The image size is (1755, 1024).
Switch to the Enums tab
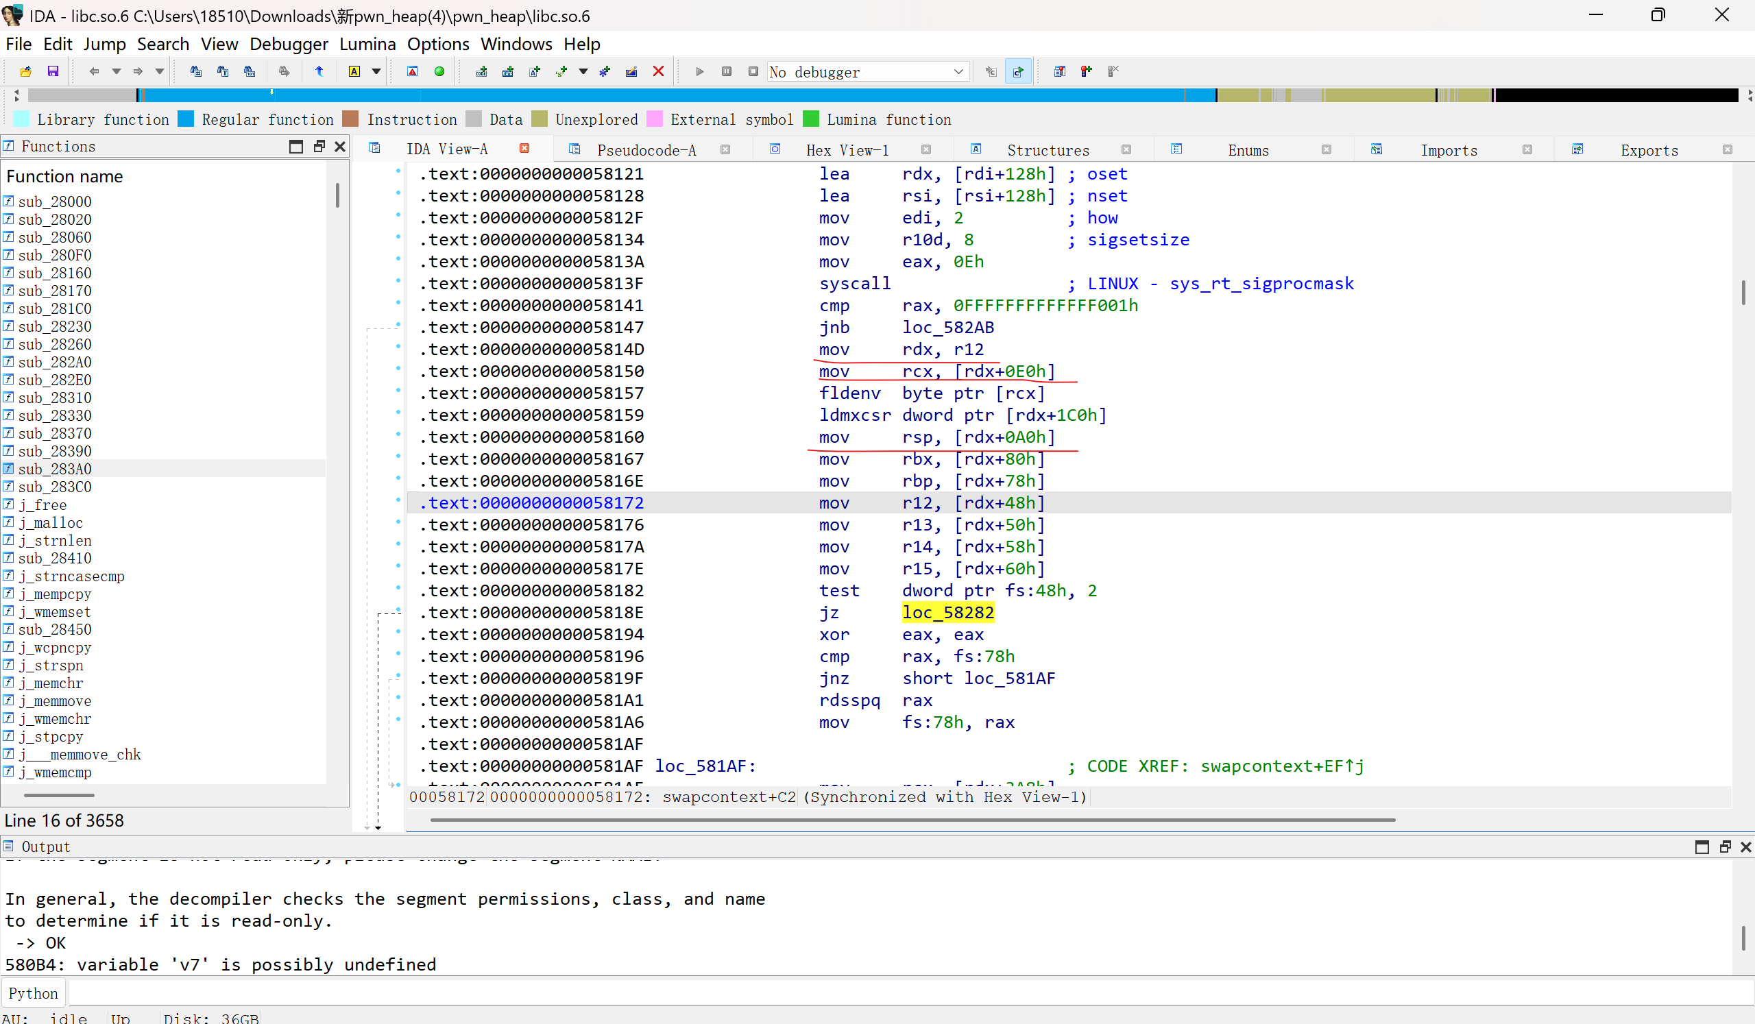pyautogui.click(x=1248, y=149)
